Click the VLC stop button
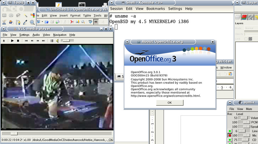This screenshot has height=144, width=258. (18, 41)
